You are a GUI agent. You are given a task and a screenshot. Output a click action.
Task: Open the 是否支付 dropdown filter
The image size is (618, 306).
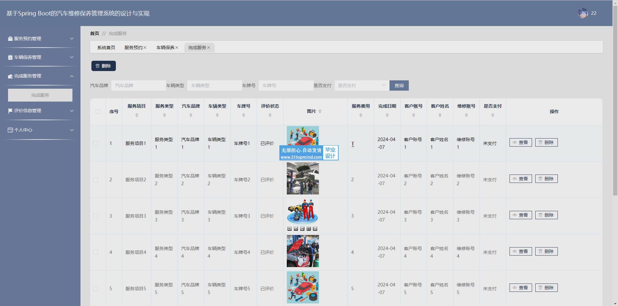coord(362,85)
